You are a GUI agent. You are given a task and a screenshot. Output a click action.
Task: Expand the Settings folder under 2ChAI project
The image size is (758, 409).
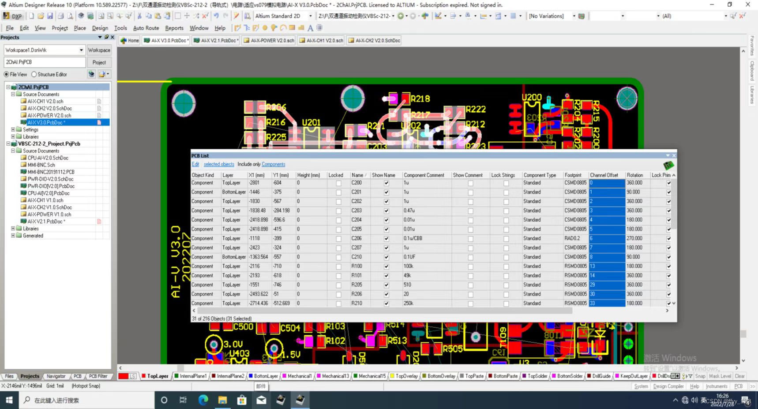(x=13, y=129)
